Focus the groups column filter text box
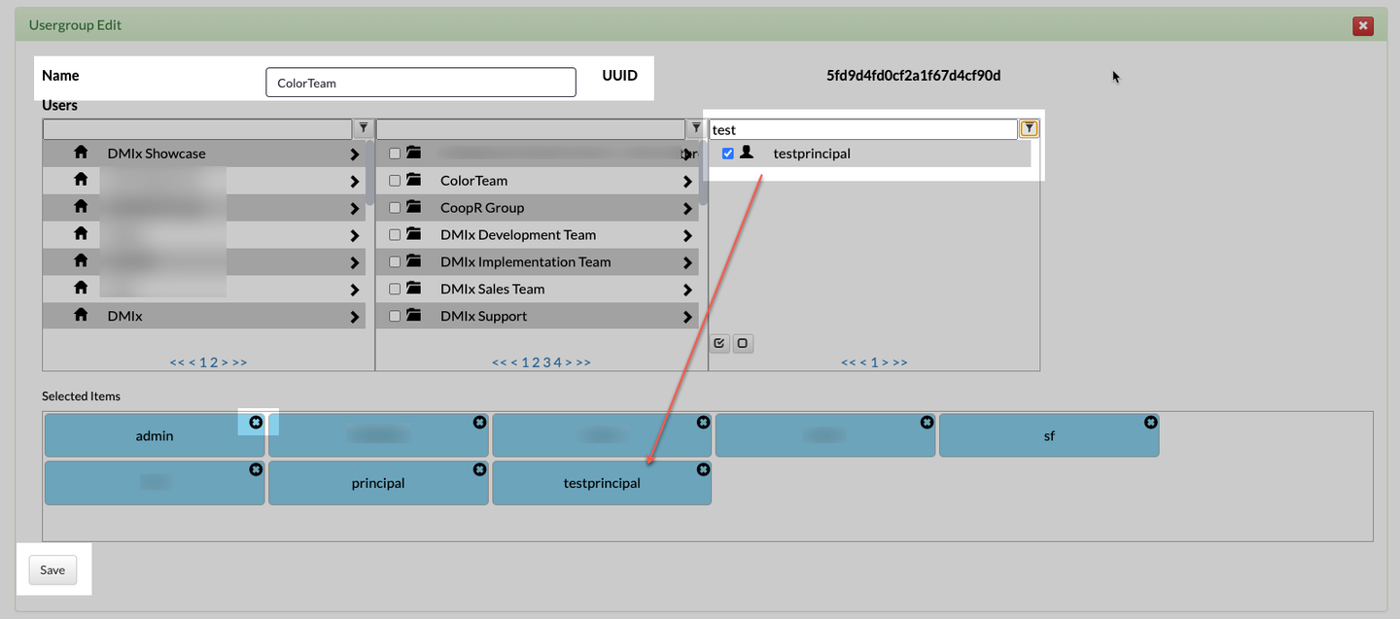 [x=531, y=128]
